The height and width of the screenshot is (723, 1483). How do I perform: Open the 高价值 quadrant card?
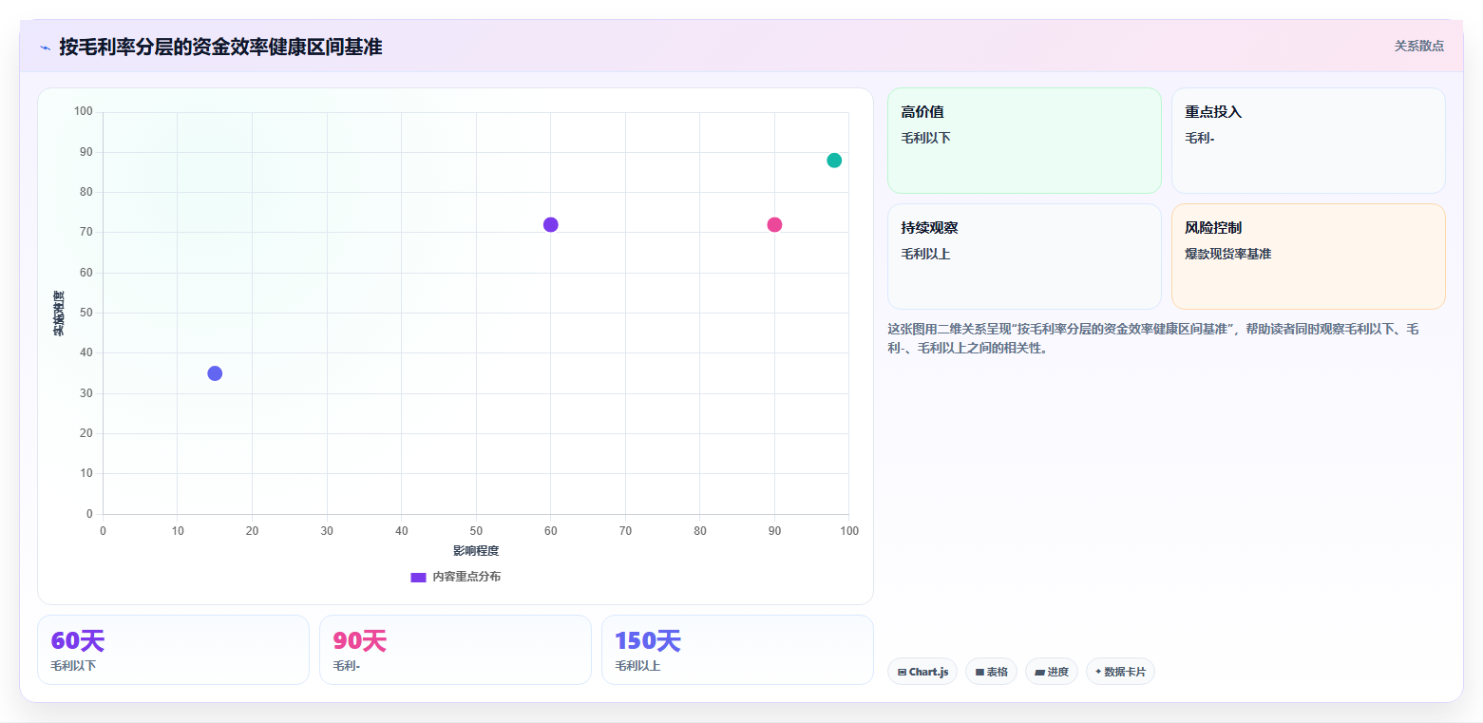point(1024,141)
